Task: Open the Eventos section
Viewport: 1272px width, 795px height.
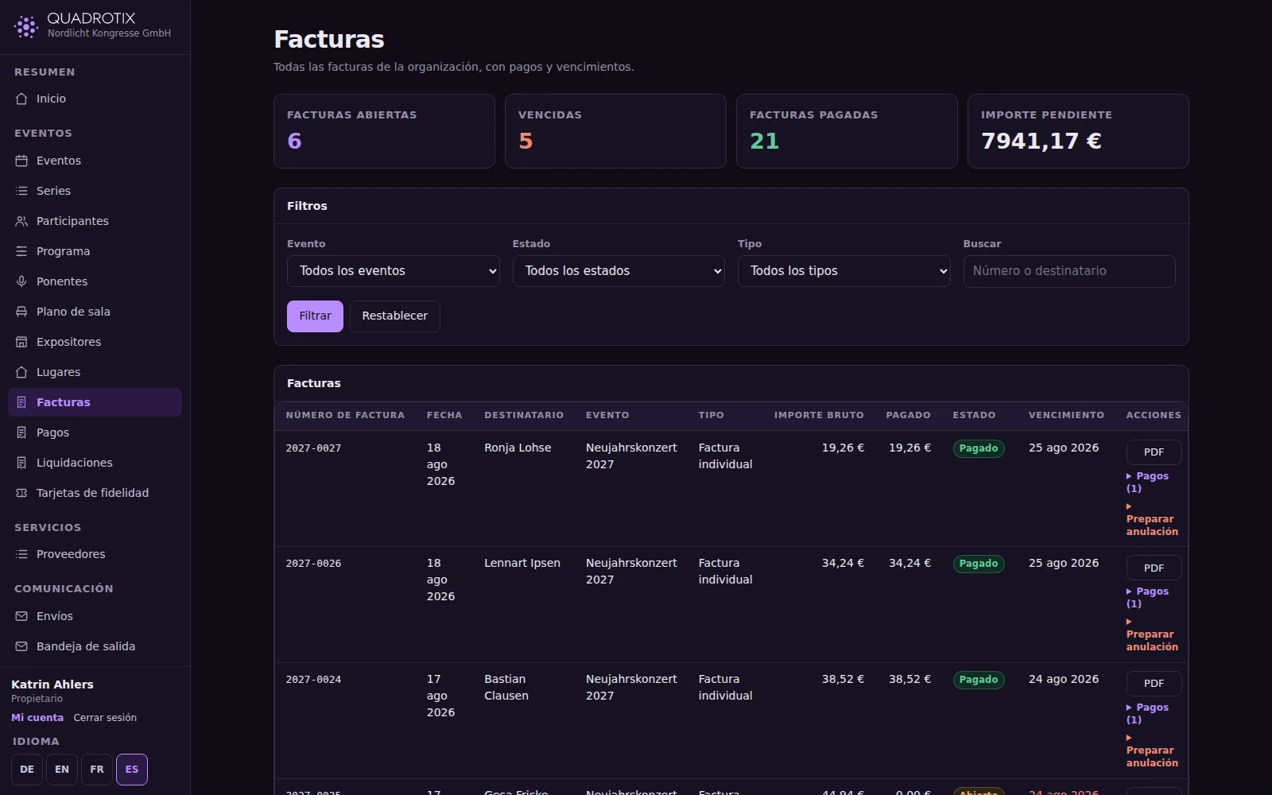Action: pyautogui.click(x=95, y=161)
